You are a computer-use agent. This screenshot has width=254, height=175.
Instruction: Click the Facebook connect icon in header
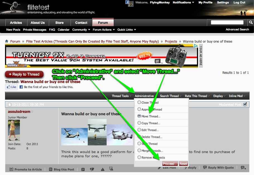127,2
